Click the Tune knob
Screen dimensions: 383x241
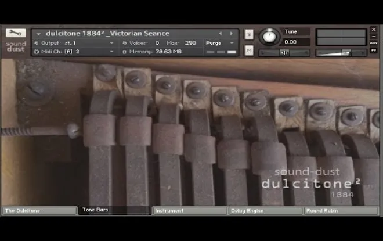[269, 37]
